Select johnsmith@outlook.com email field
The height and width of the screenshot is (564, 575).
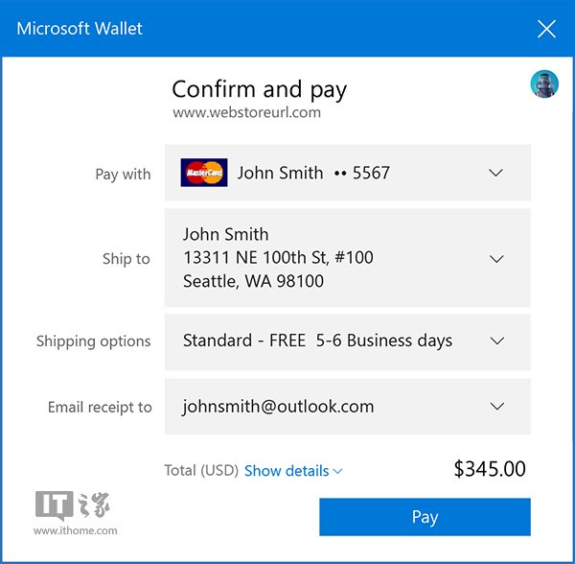coord(347,407)
